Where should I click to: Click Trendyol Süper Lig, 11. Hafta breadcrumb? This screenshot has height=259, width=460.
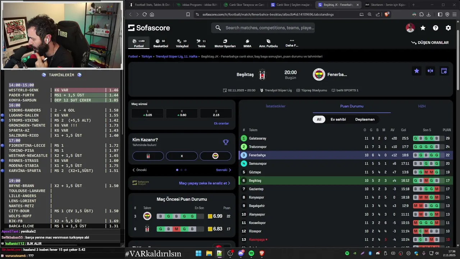click(x=176, y=56)
